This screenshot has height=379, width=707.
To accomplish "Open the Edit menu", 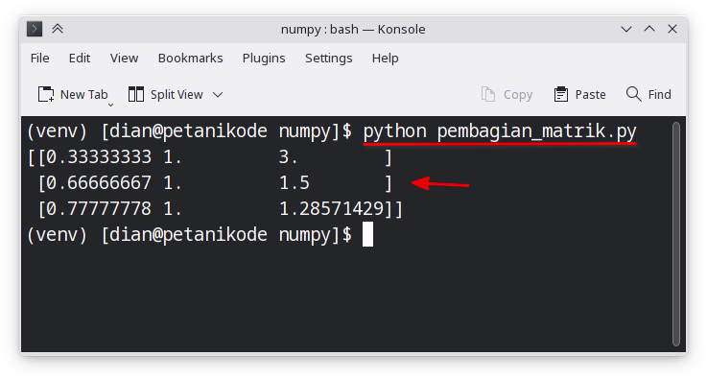I will 80,59.
